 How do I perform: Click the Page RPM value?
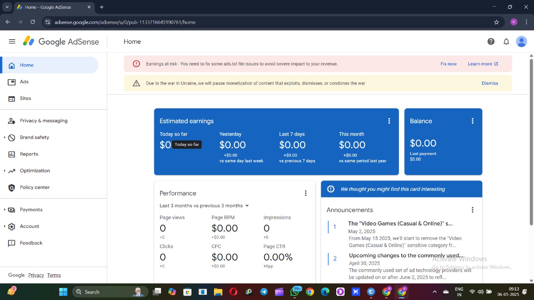[x=224, y=228]
